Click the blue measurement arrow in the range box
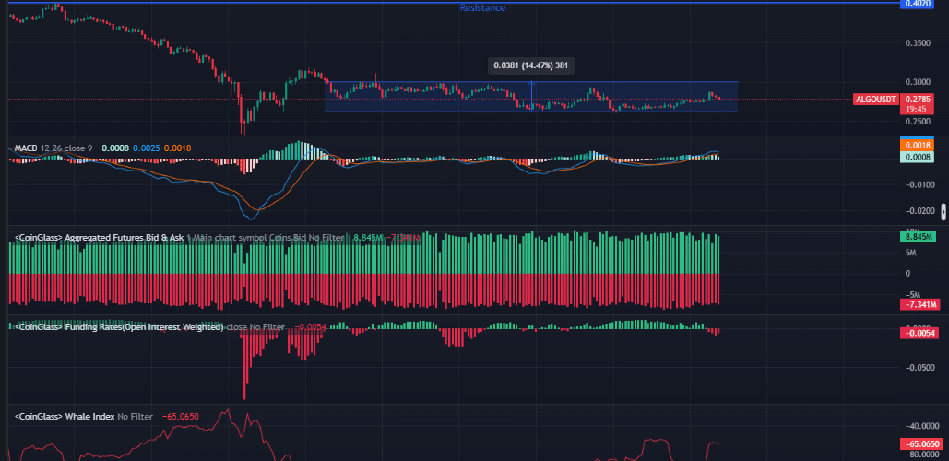 click(x=531, y=96)
